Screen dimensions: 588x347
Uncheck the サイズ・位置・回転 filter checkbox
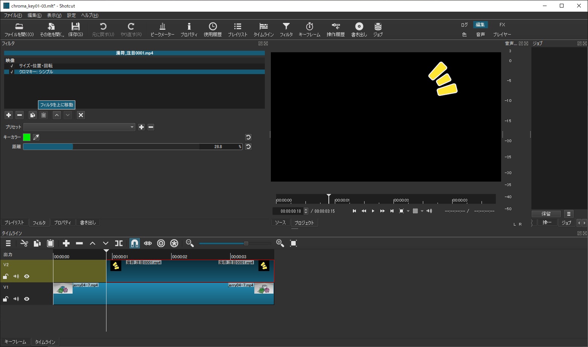[x=12, y=66]
